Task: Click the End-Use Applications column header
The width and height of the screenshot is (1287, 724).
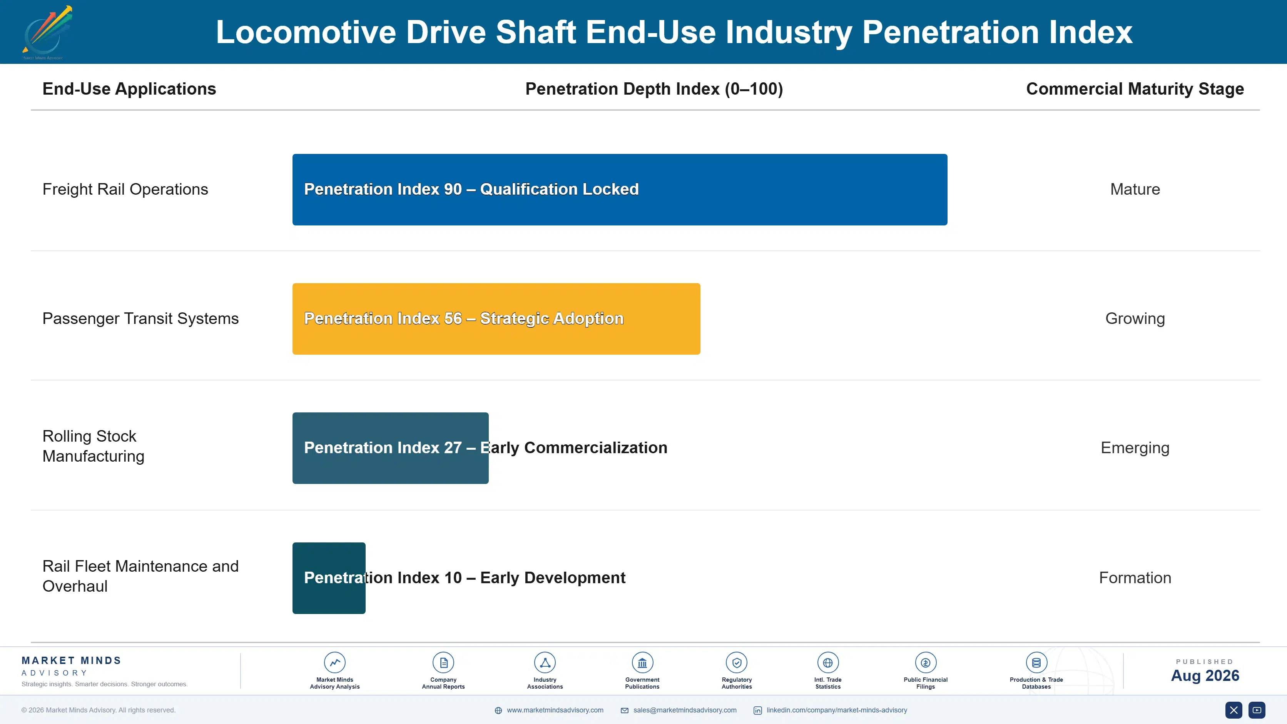Action: (x=129, y=89)
